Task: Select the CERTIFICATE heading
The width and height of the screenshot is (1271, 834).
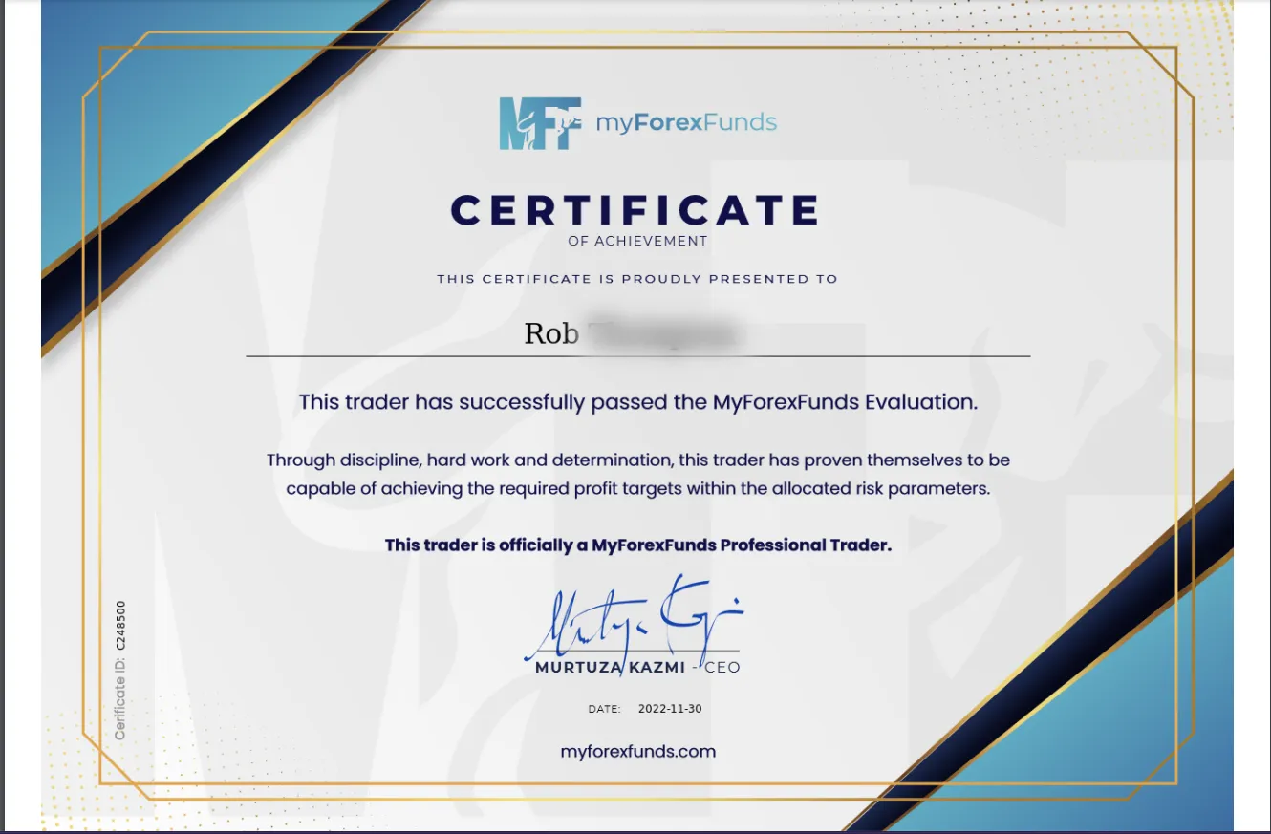Action: point(635,209)
